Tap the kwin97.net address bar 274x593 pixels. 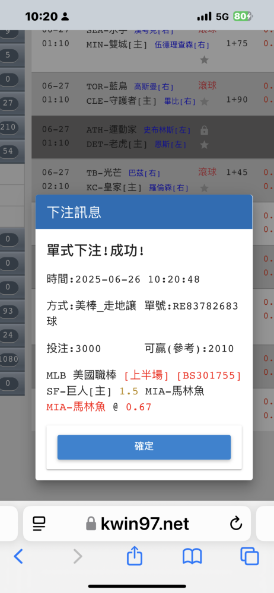point(137,524)
